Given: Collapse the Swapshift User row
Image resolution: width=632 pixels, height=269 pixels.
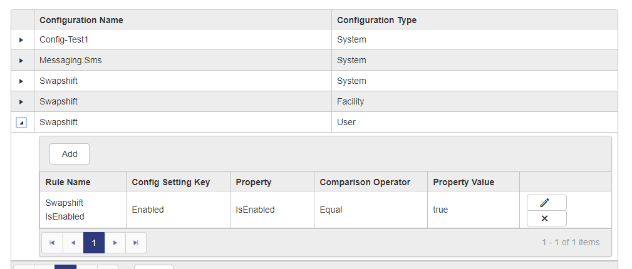Looking at the screenshot, I should 21,123.
